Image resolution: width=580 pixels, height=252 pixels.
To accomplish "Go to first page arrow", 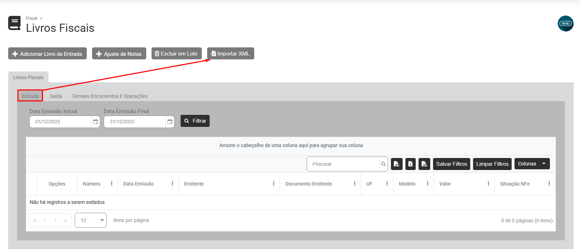I will pyautogui.click(x=35, y=220).
